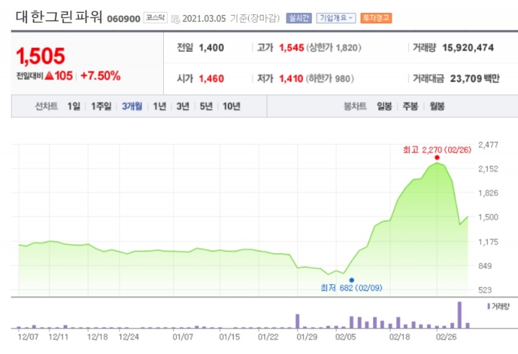Click the red 최고 2,270 peak dot
Image resolution: width=518 pixels, height=354 pixels.
pyautogui.click(x=437, y=158)
